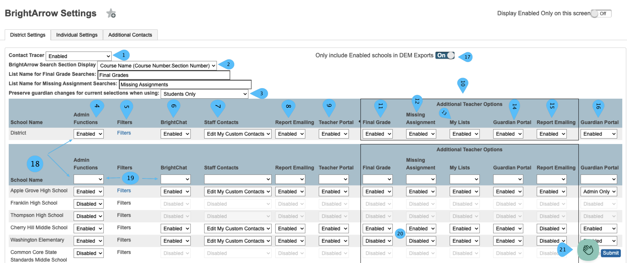Image resolution: width=627 pixels, height=263 pixels.
Task: Click the large circle marker 18
Action: click(35, 164)
